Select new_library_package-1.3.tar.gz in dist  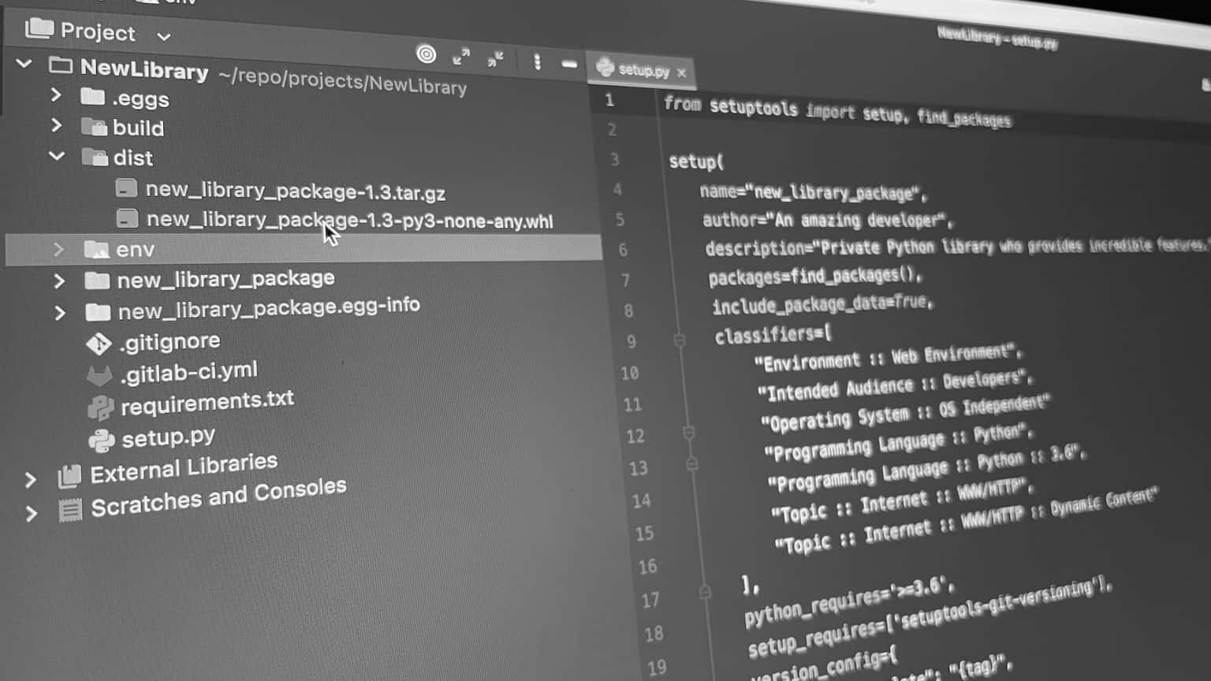point(296,191)
